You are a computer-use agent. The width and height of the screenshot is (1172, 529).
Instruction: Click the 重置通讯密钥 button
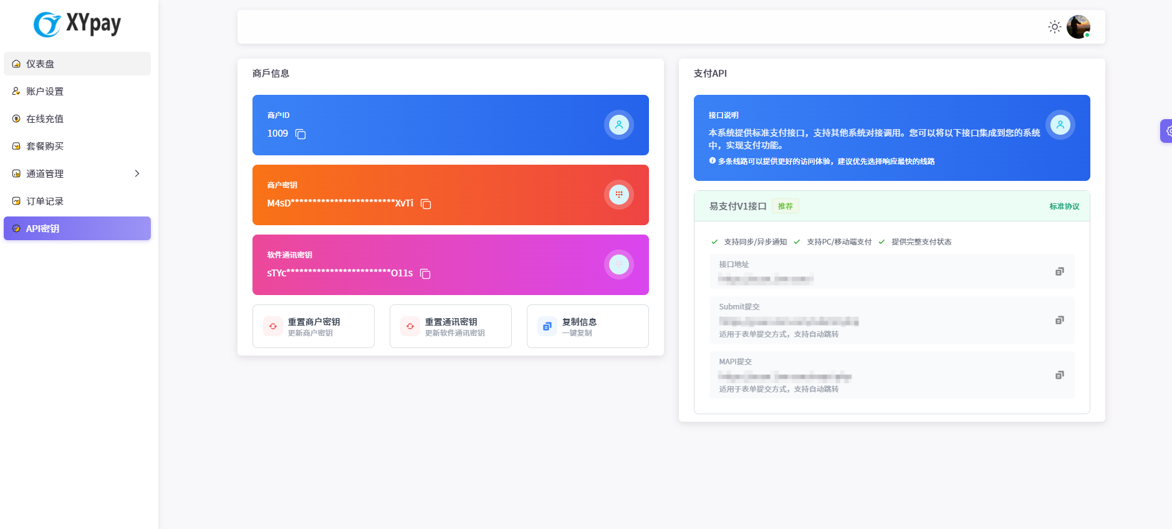point(451,326)
